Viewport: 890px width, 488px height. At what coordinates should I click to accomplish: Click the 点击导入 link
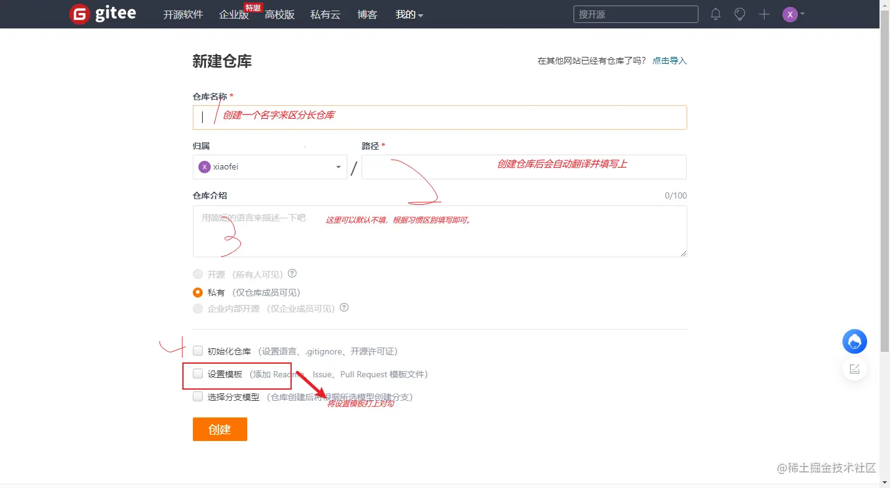click(670, 61)
